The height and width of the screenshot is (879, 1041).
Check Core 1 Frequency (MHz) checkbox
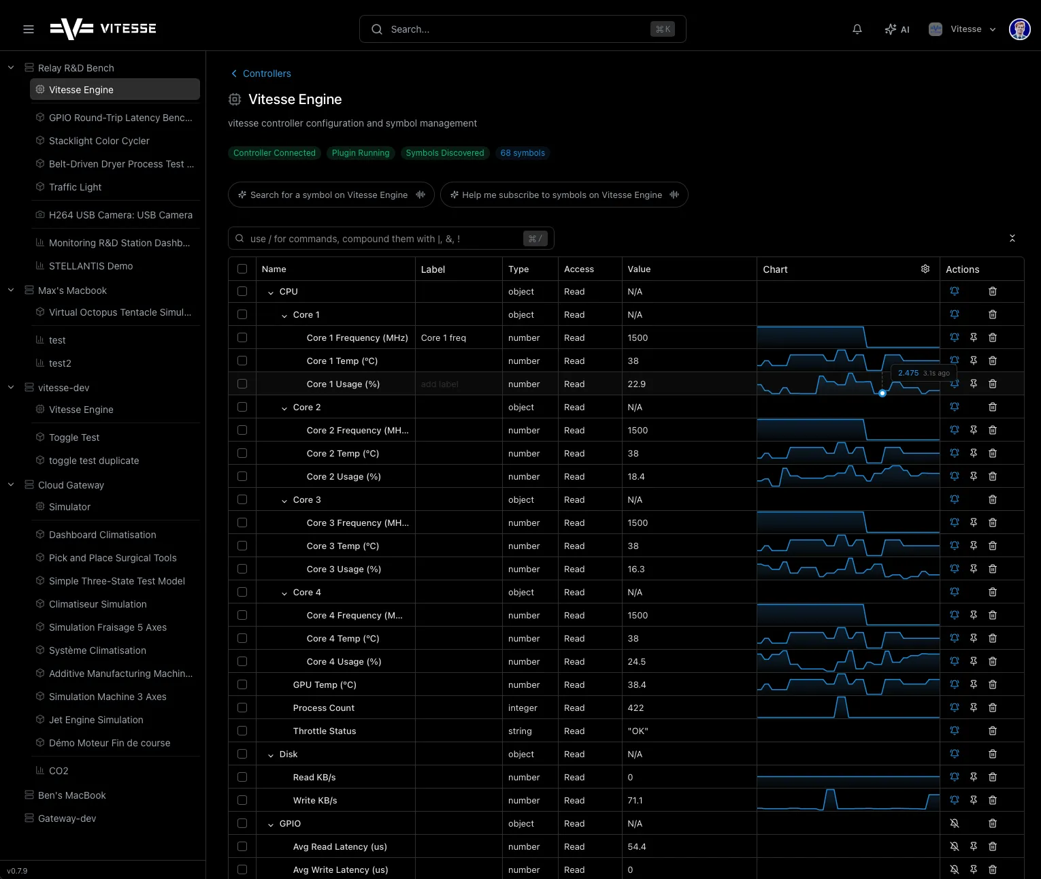(x=242, y=337)
